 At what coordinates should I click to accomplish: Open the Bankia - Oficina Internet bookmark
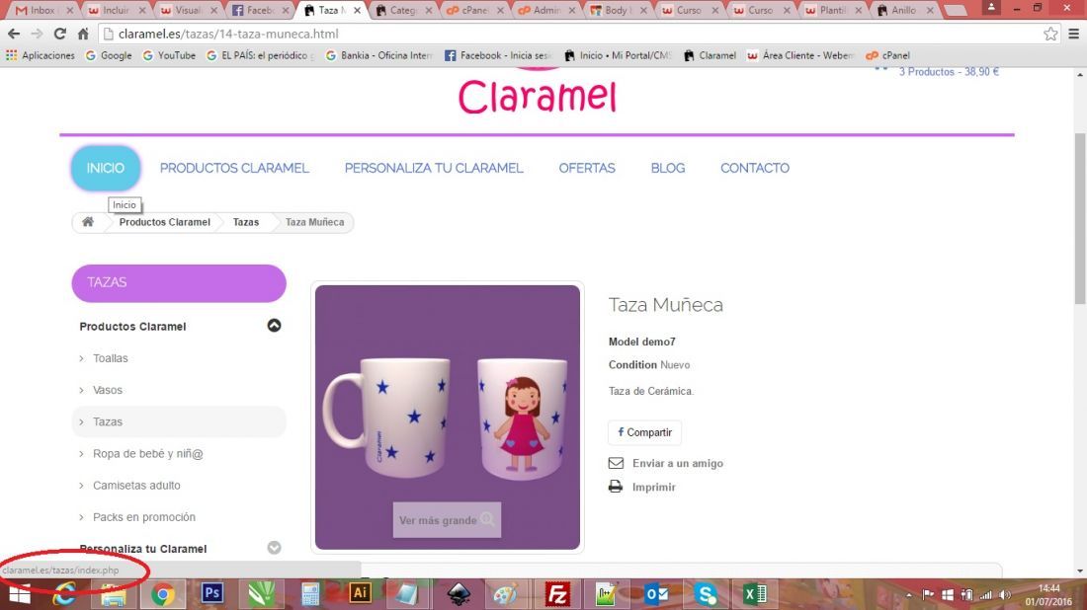379,55
